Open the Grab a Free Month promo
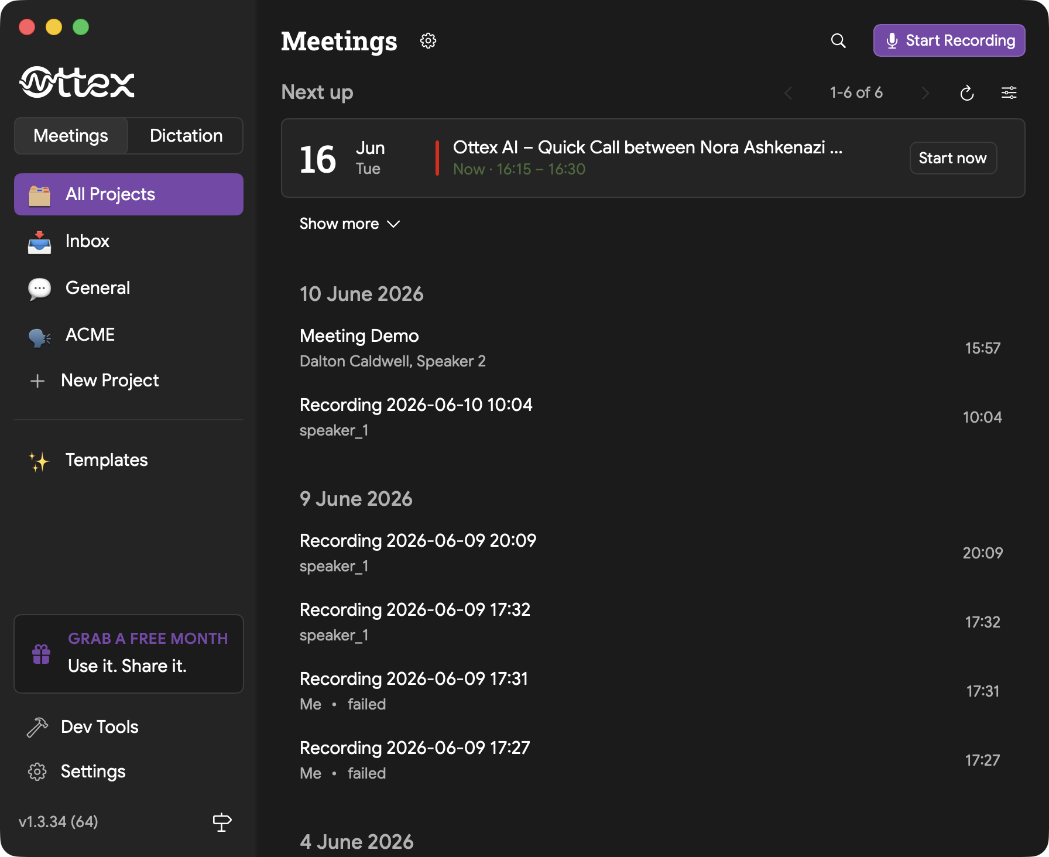 (x=129, y=654)
